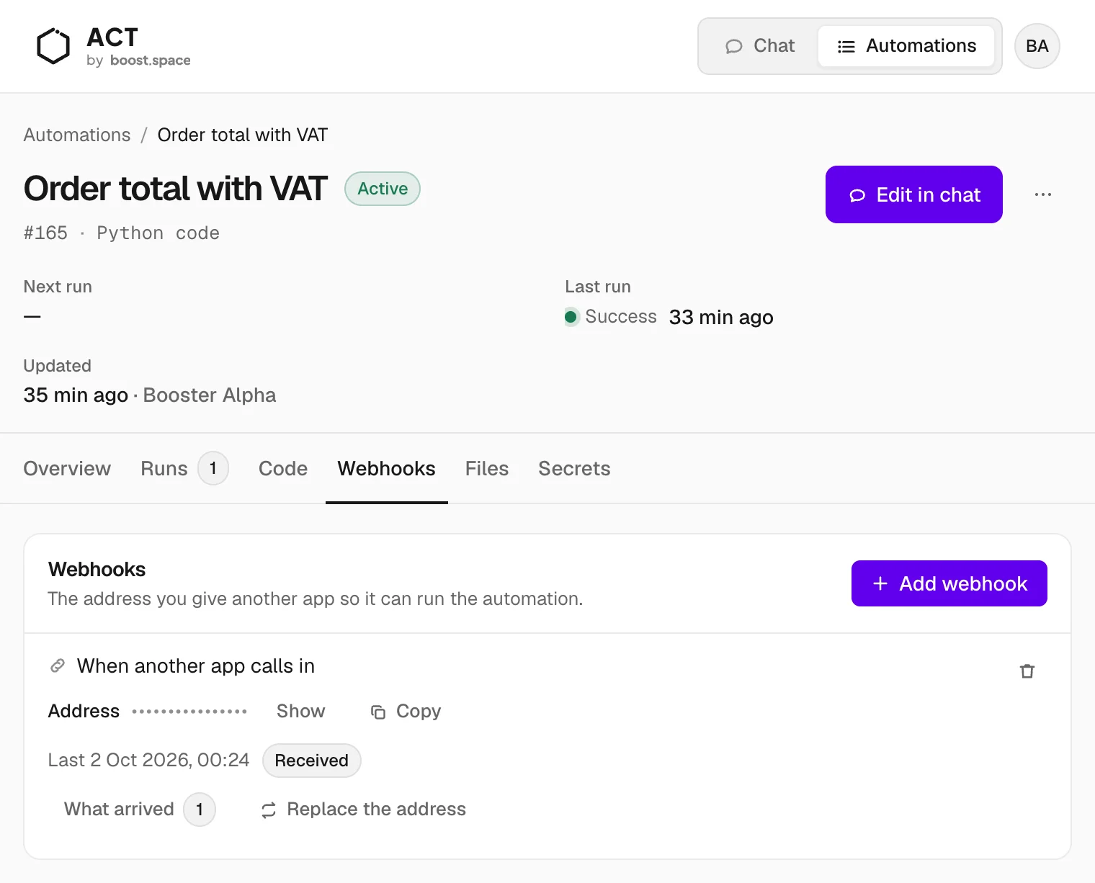Click the 'Order total with VAT' breadcrumb text
1095x883 pixels.
tap(243, 135)
